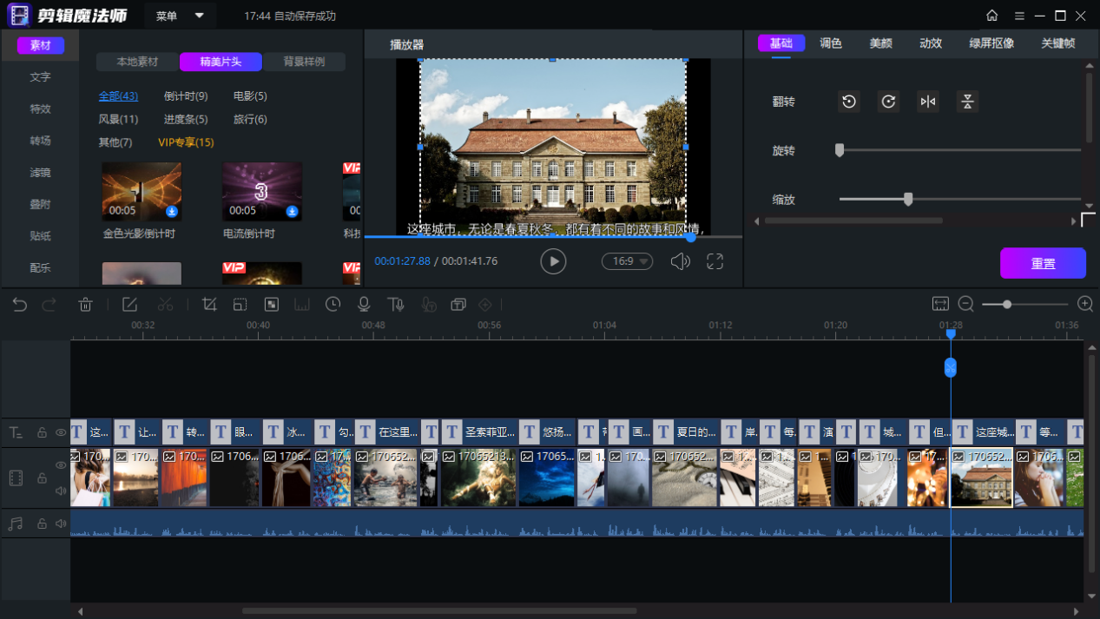Viewport: 1100px width, 619px height.
Task: Switch to the 背景样例 tab
Action: point(304,62)
